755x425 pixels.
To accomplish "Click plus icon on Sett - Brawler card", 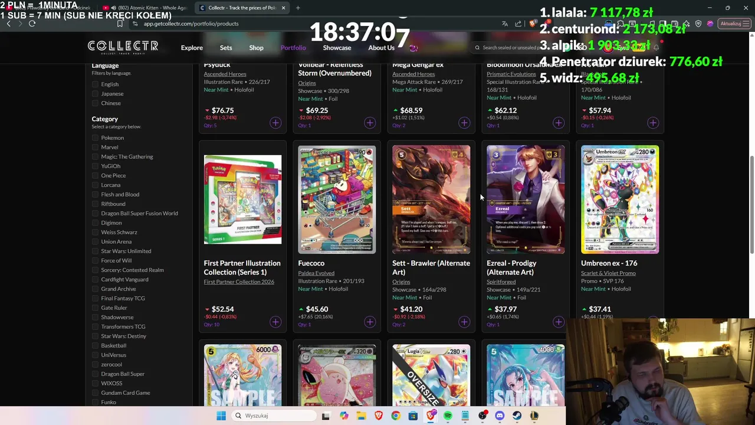I will (464, 322).
